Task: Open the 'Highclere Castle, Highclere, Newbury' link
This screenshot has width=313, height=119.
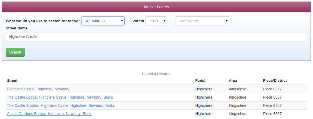Action: 38,89
